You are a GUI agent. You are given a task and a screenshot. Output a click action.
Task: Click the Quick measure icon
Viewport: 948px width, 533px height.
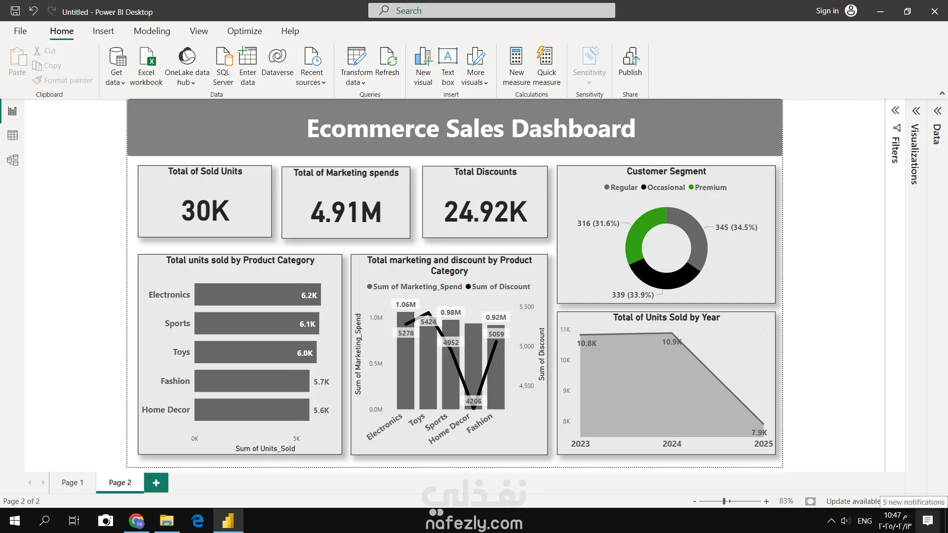546,57
